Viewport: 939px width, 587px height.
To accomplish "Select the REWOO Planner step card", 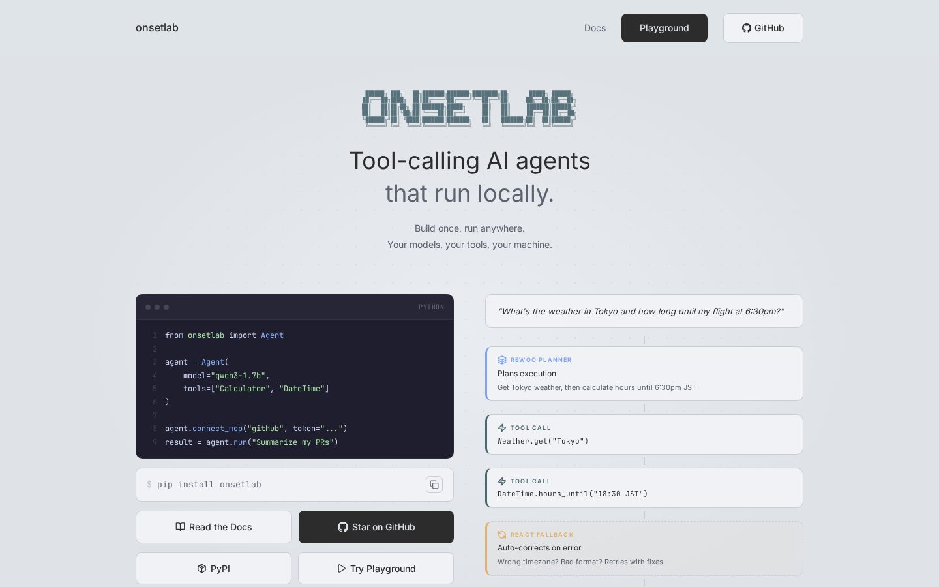I will [644, 374].
